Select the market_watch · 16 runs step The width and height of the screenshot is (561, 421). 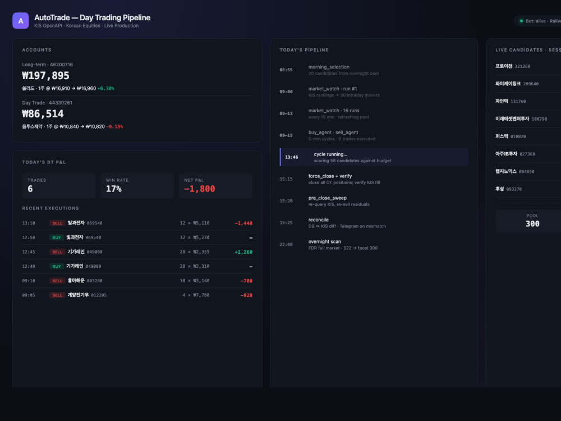point(374,113)
